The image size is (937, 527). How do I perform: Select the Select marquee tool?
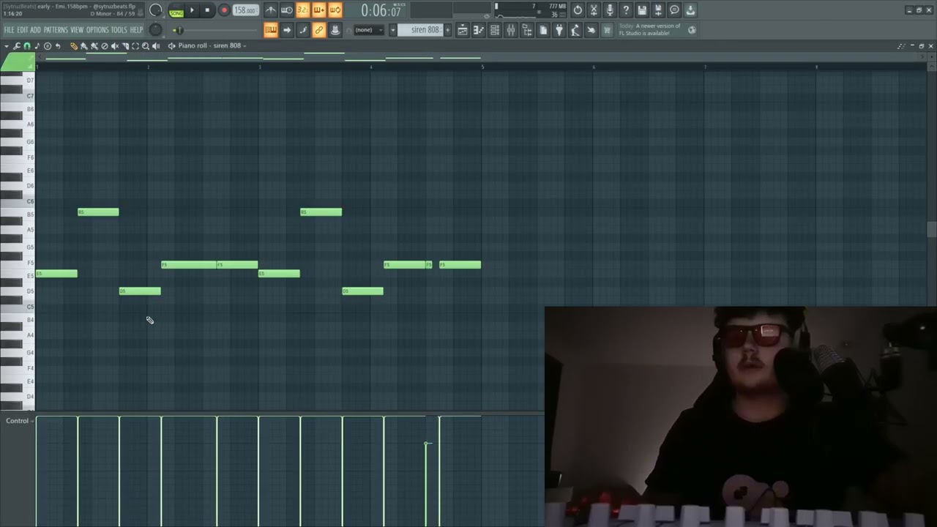point(135,45)
